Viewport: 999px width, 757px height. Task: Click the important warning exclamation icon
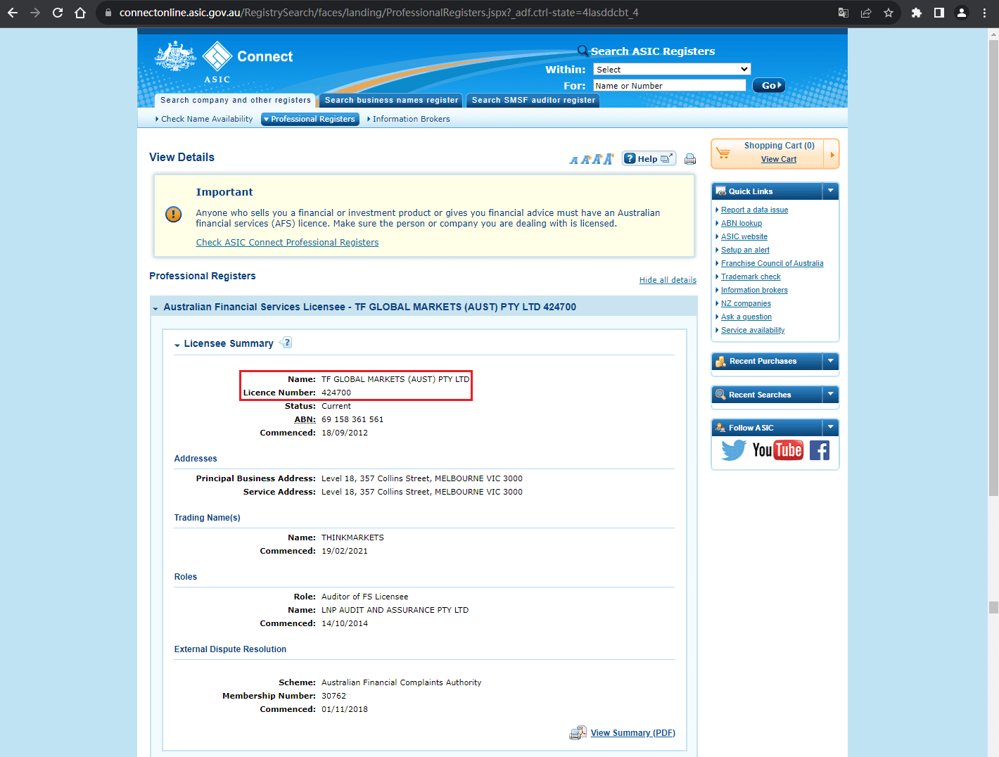point(173,214)
